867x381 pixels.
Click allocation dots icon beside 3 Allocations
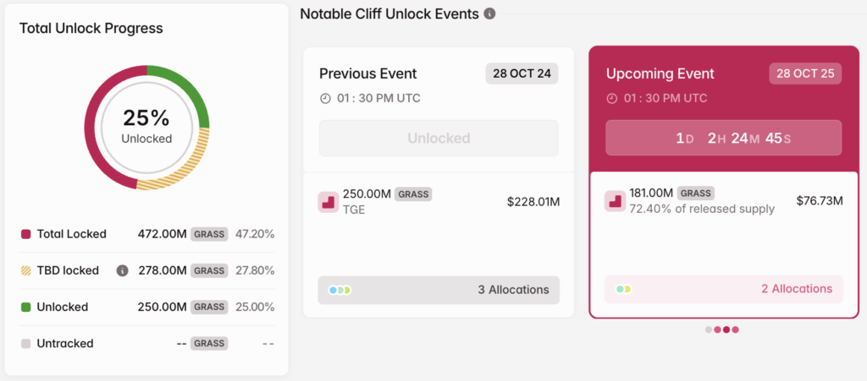(339, 290)
